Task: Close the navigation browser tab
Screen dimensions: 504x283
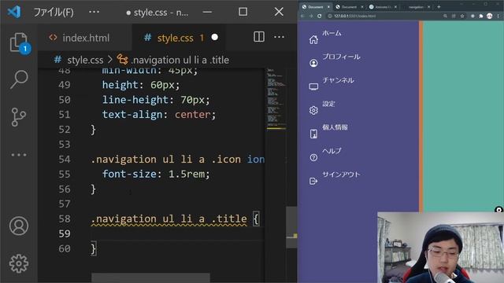Action: (428, 7)
